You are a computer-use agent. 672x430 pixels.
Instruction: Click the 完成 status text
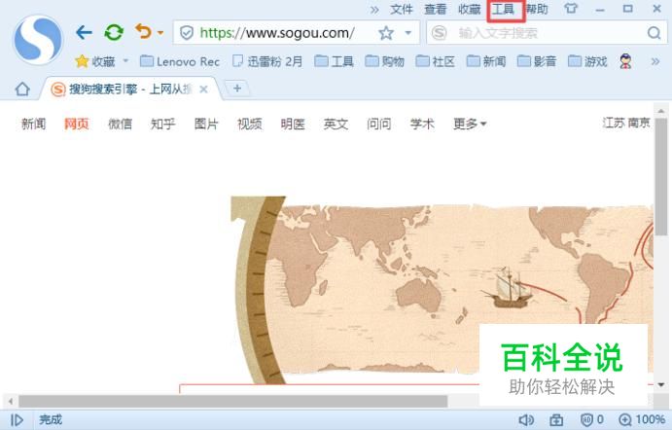51,419
